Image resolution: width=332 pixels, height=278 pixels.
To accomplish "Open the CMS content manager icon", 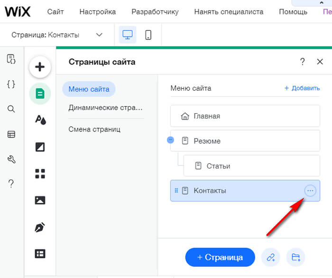I will point(40,254).
